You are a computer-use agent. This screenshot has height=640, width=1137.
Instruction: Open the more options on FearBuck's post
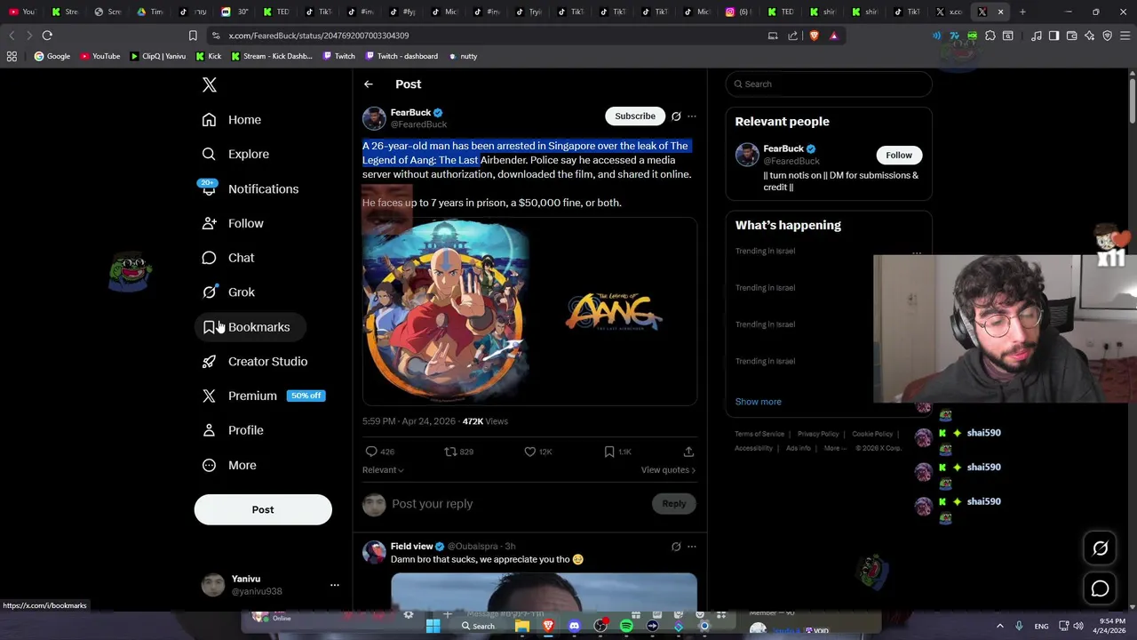[x=692, y=116]
